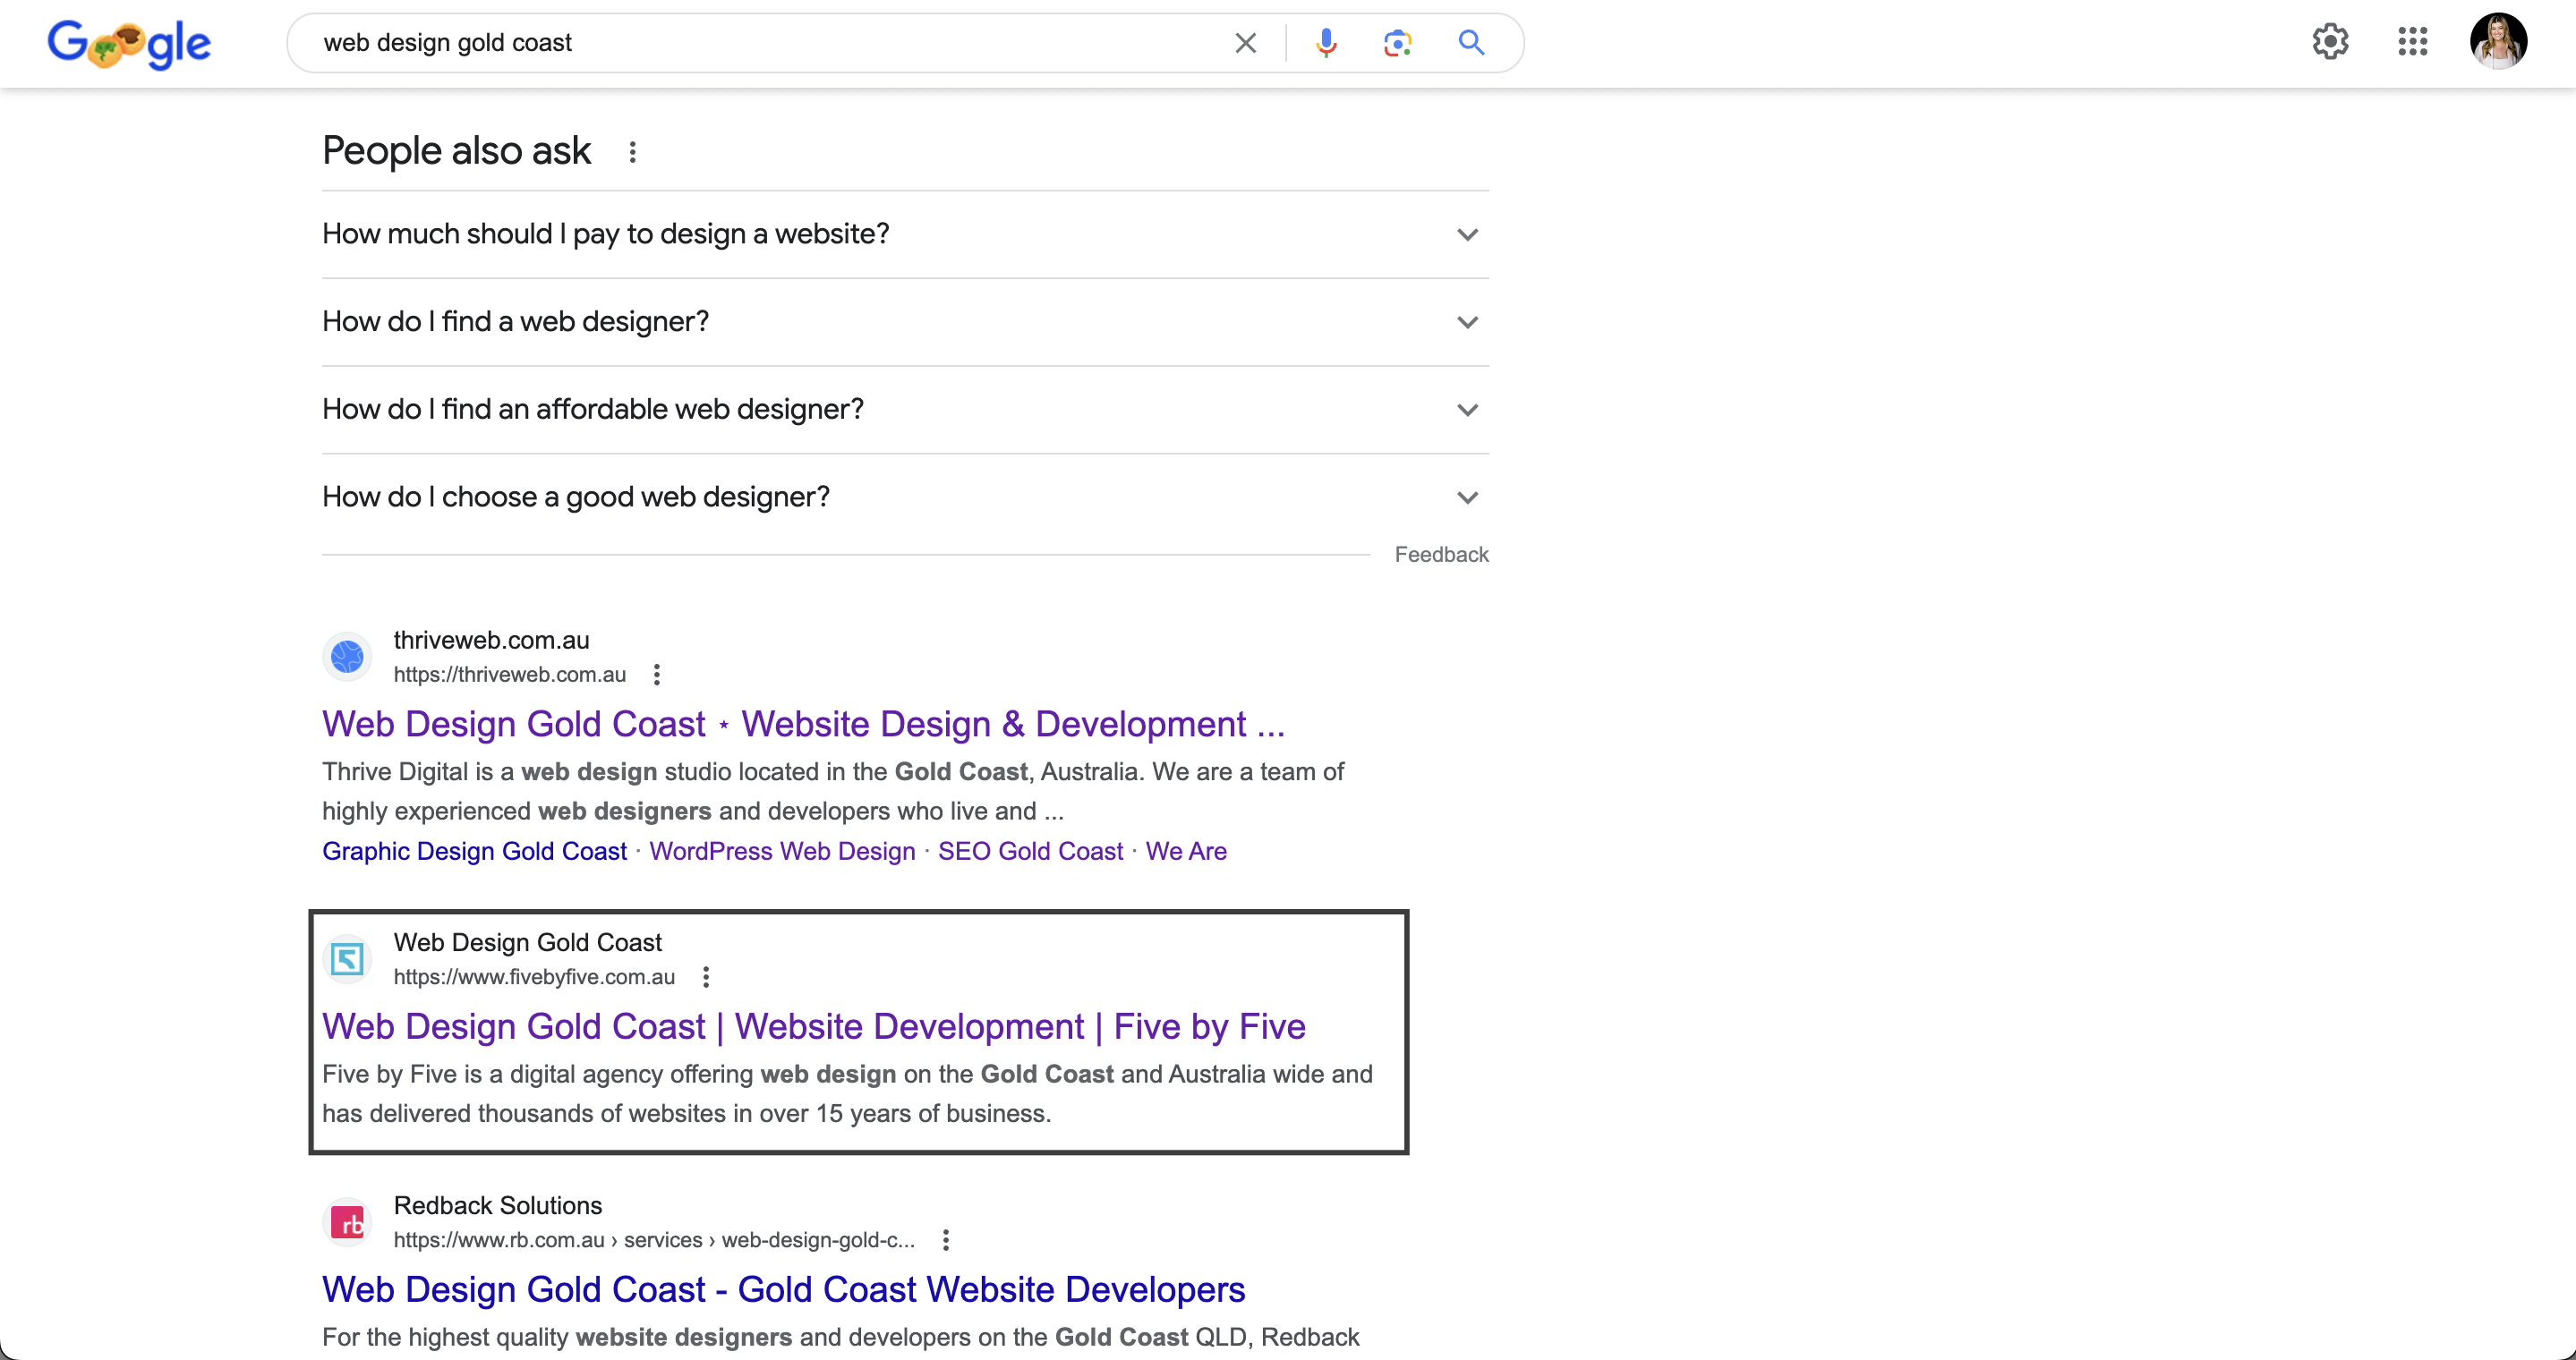Viewport: 2576px width, 1360px height.
Task: Clear the search box text
Action: point(1245,43)
